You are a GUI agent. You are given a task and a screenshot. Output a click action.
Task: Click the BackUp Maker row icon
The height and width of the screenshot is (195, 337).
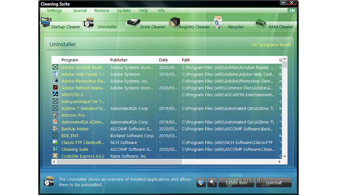pyautogui.click(x=55, y=129)
